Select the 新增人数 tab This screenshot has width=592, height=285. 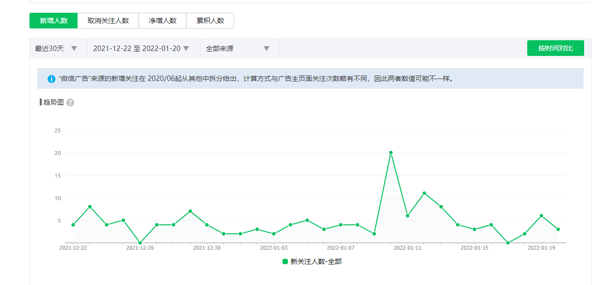tap(54, 21)
